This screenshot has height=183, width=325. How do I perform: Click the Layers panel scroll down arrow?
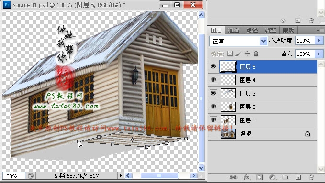pos(321,169)
